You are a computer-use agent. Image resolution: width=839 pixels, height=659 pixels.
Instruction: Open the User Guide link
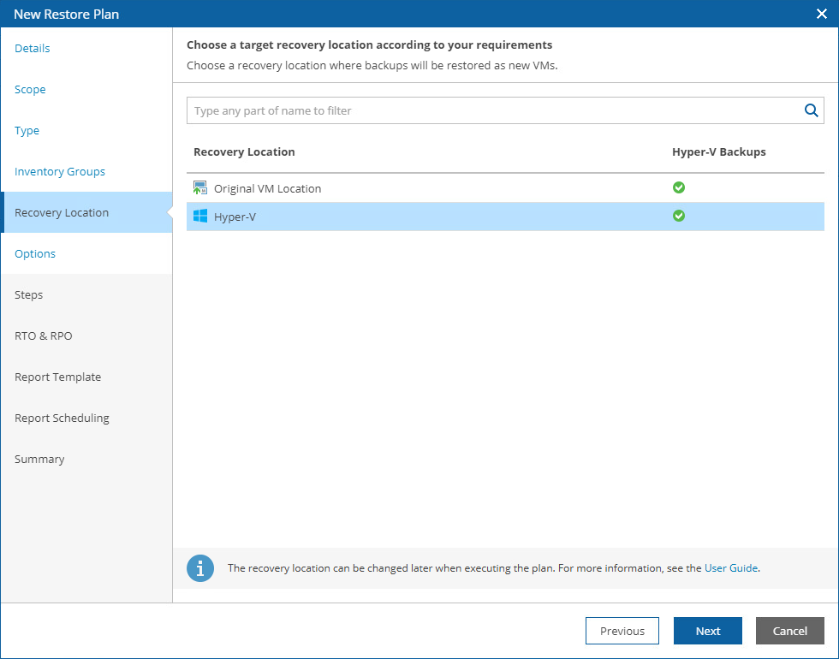730,567
